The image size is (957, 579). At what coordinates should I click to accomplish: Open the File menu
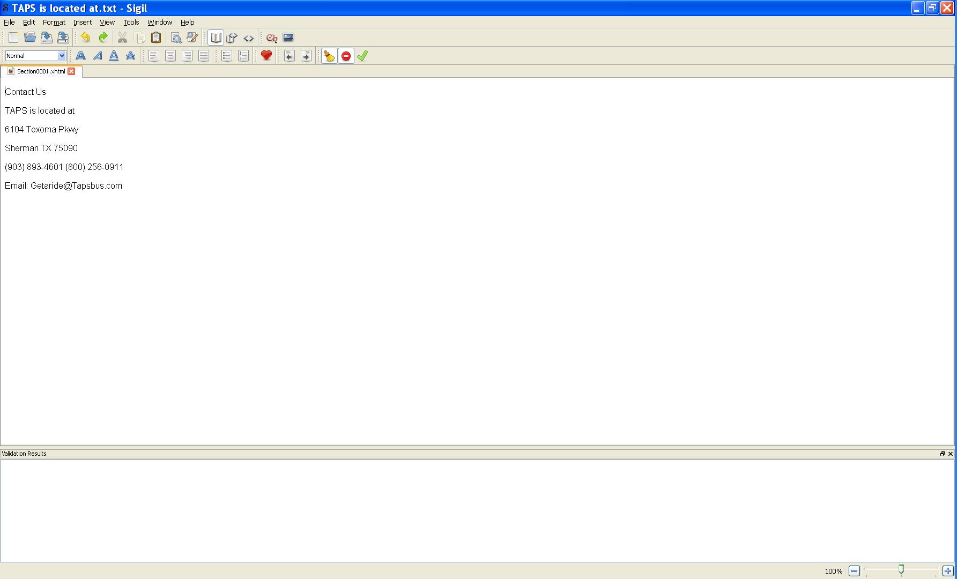tap(9, 23)
